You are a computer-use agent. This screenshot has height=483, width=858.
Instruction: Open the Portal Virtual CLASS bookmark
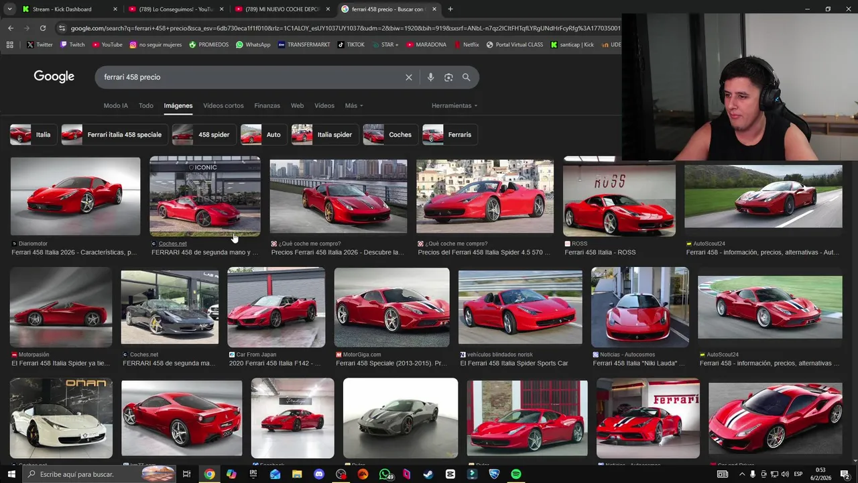tap(515, 45)
